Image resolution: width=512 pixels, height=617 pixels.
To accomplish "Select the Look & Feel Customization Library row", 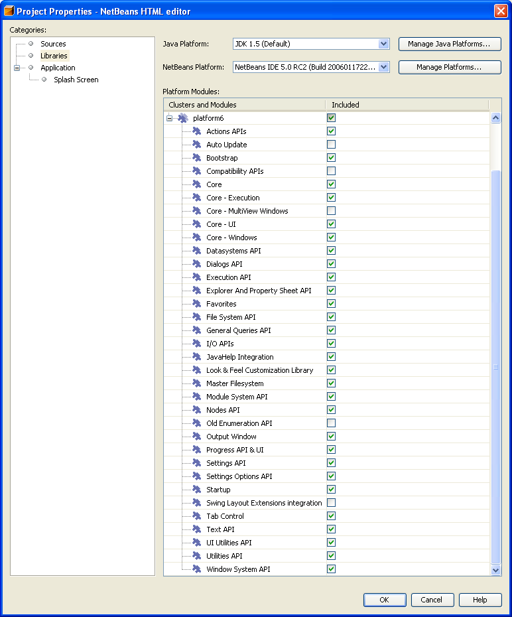I will [326, 370].
